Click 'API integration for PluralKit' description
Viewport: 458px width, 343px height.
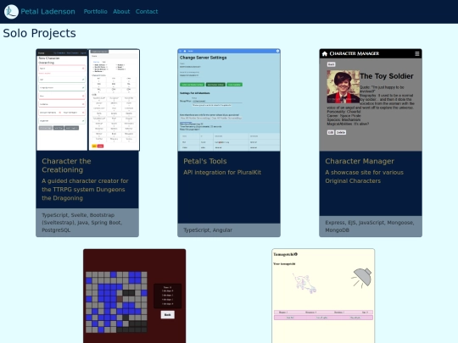click(222, 173)
